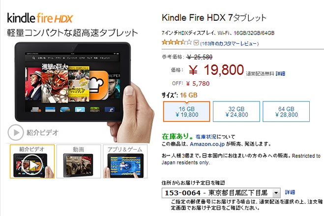
Task: Click the orange chef hat app icon on tablet
Action: click(99, 85)
